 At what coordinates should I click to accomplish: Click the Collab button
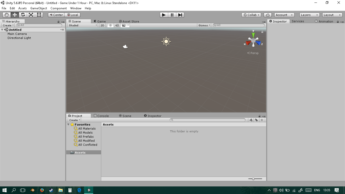pyautogui.click(x=251, y=15)
